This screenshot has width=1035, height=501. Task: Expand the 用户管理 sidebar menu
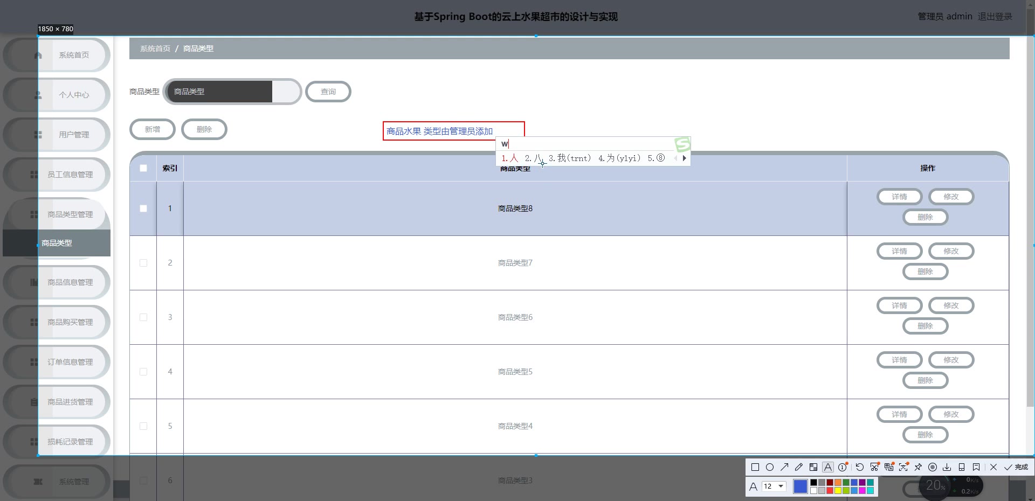[x=57, y=135]
